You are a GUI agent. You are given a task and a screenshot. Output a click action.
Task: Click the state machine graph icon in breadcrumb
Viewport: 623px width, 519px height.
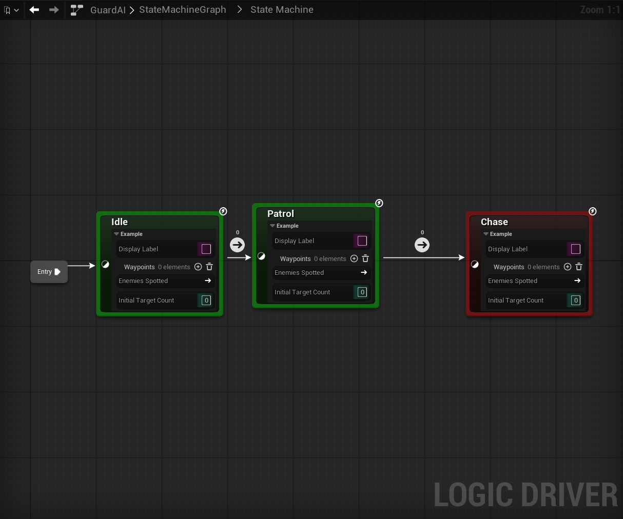[x=77, y=10]
